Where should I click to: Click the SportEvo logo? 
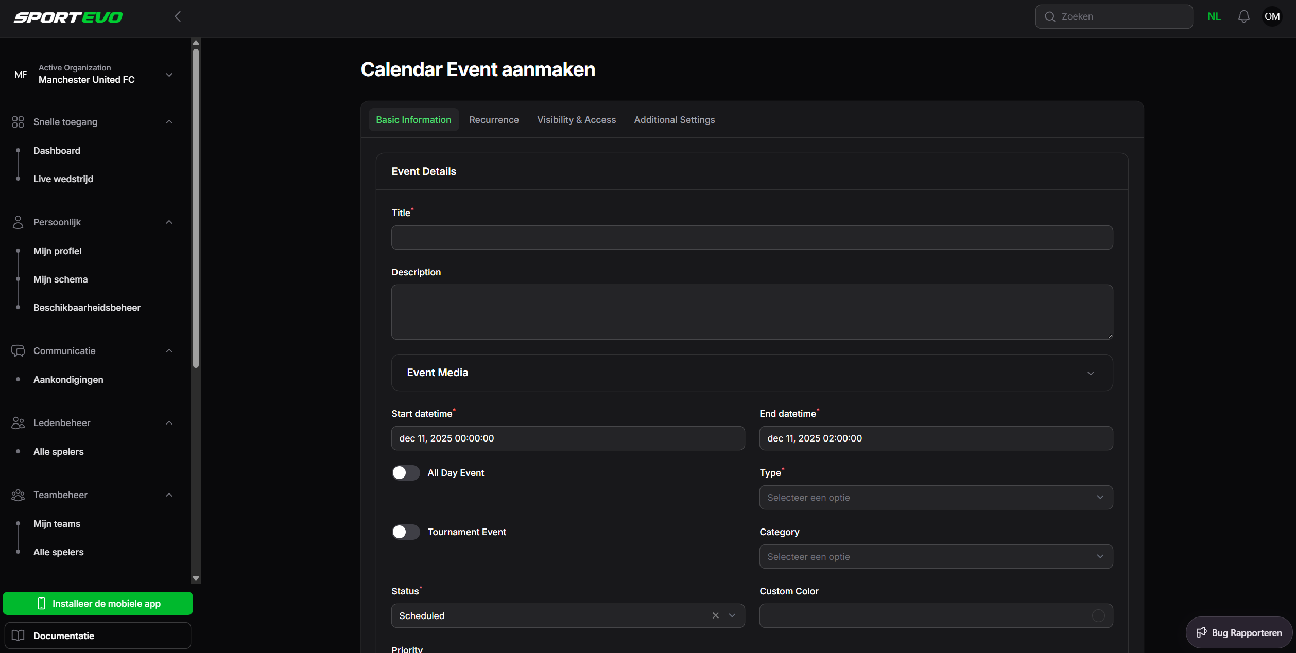coord(67,17)
